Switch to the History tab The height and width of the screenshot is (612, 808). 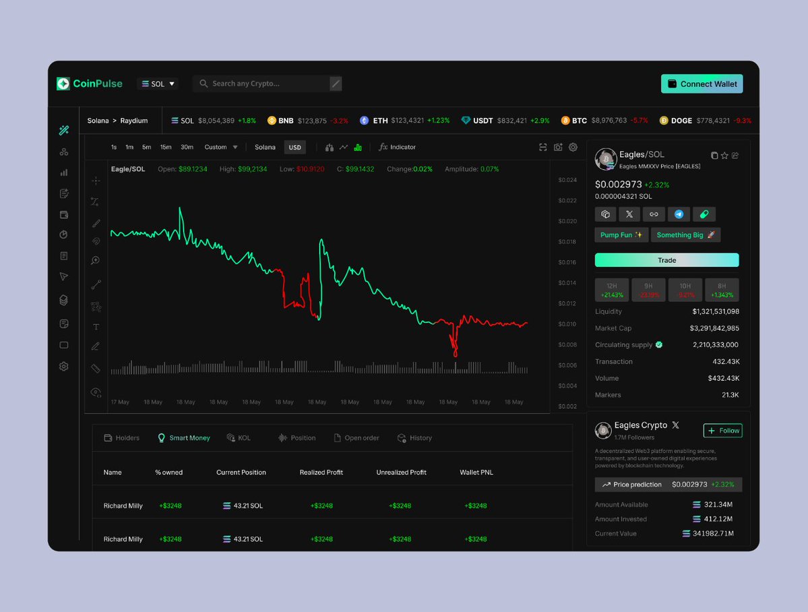click(x=415, y=437)
